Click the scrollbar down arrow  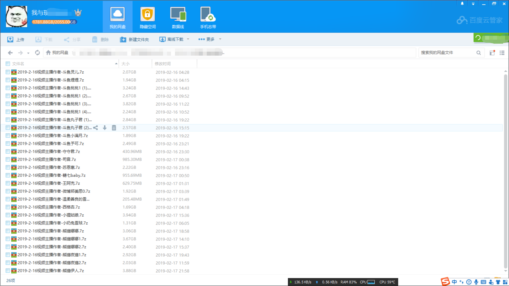[x=506, y=271]
